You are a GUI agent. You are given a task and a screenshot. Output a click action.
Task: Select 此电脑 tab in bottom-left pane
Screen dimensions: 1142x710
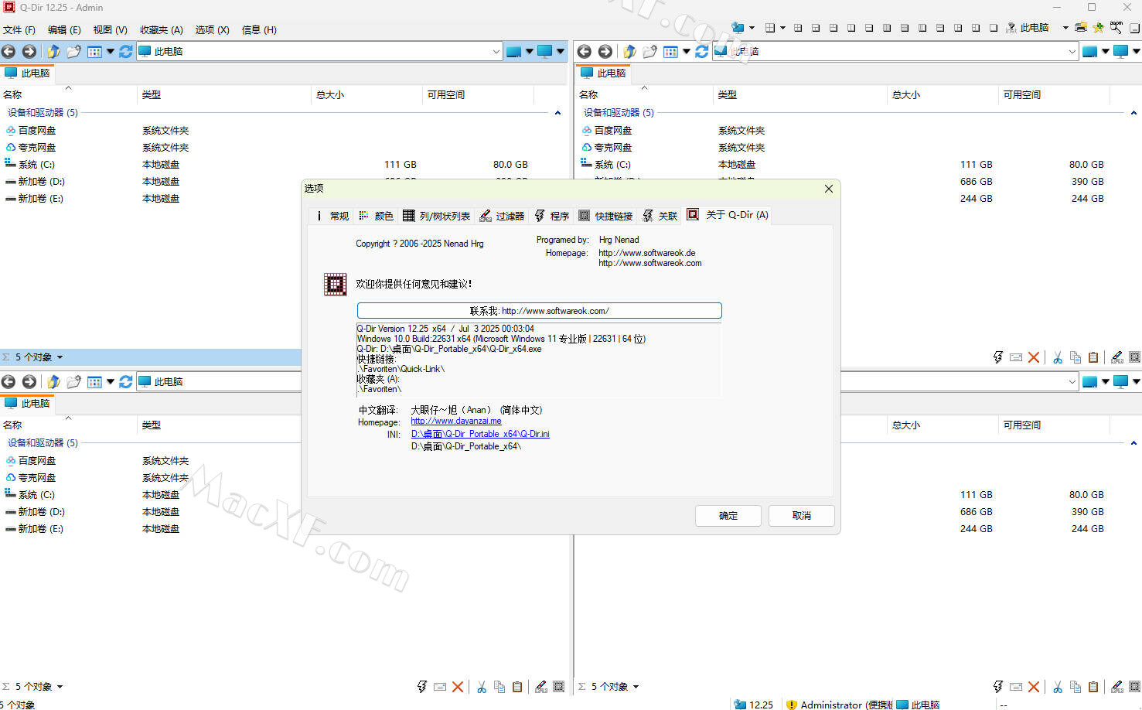coord(28,404)
